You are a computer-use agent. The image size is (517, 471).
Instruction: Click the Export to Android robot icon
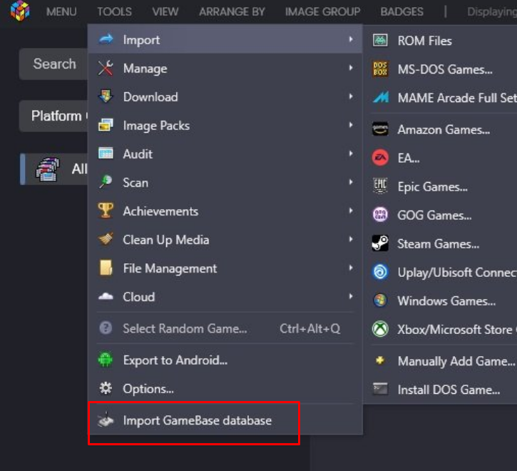(x=106, y=360)
